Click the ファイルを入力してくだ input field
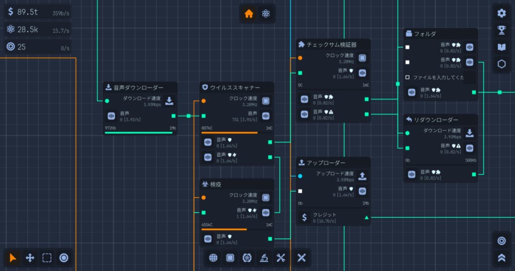The width and height of the screenshot is (515, 271). pyautogui.click(x=441, y=78)
